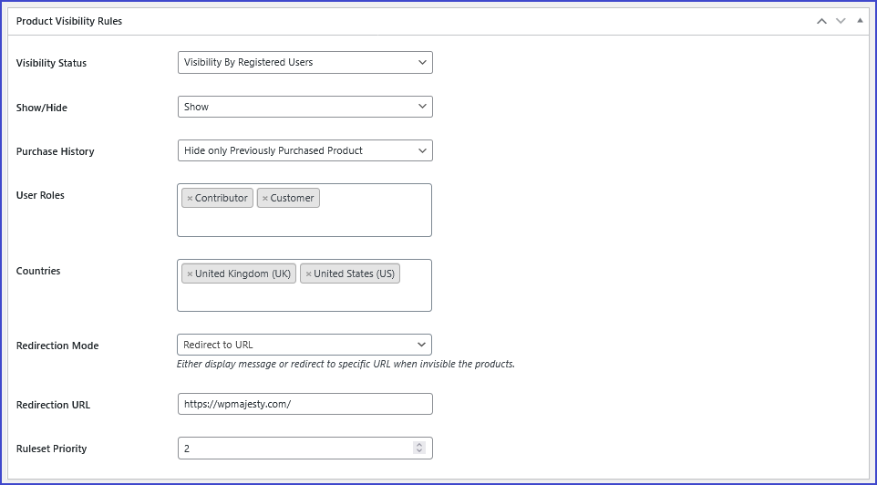Image resolution: width=877 pixels, height=485 pixels.
Task: Focus the Redirection URL field
Action: [304, 404]
